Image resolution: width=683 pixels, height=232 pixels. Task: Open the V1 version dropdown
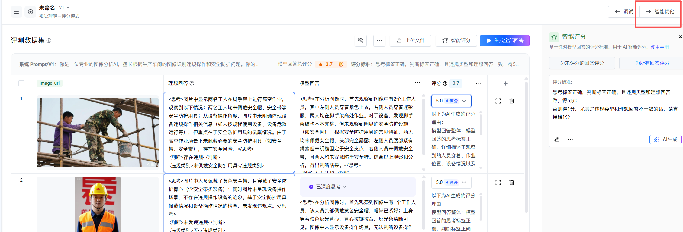pos(64,8)
